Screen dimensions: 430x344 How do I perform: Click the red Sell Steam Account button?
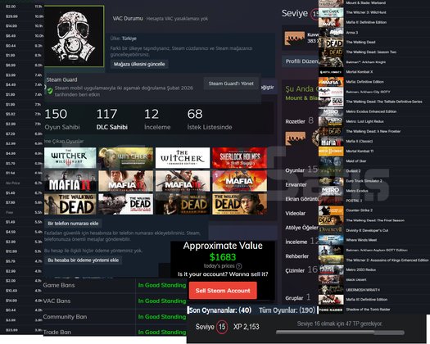[x=223, y=291]
